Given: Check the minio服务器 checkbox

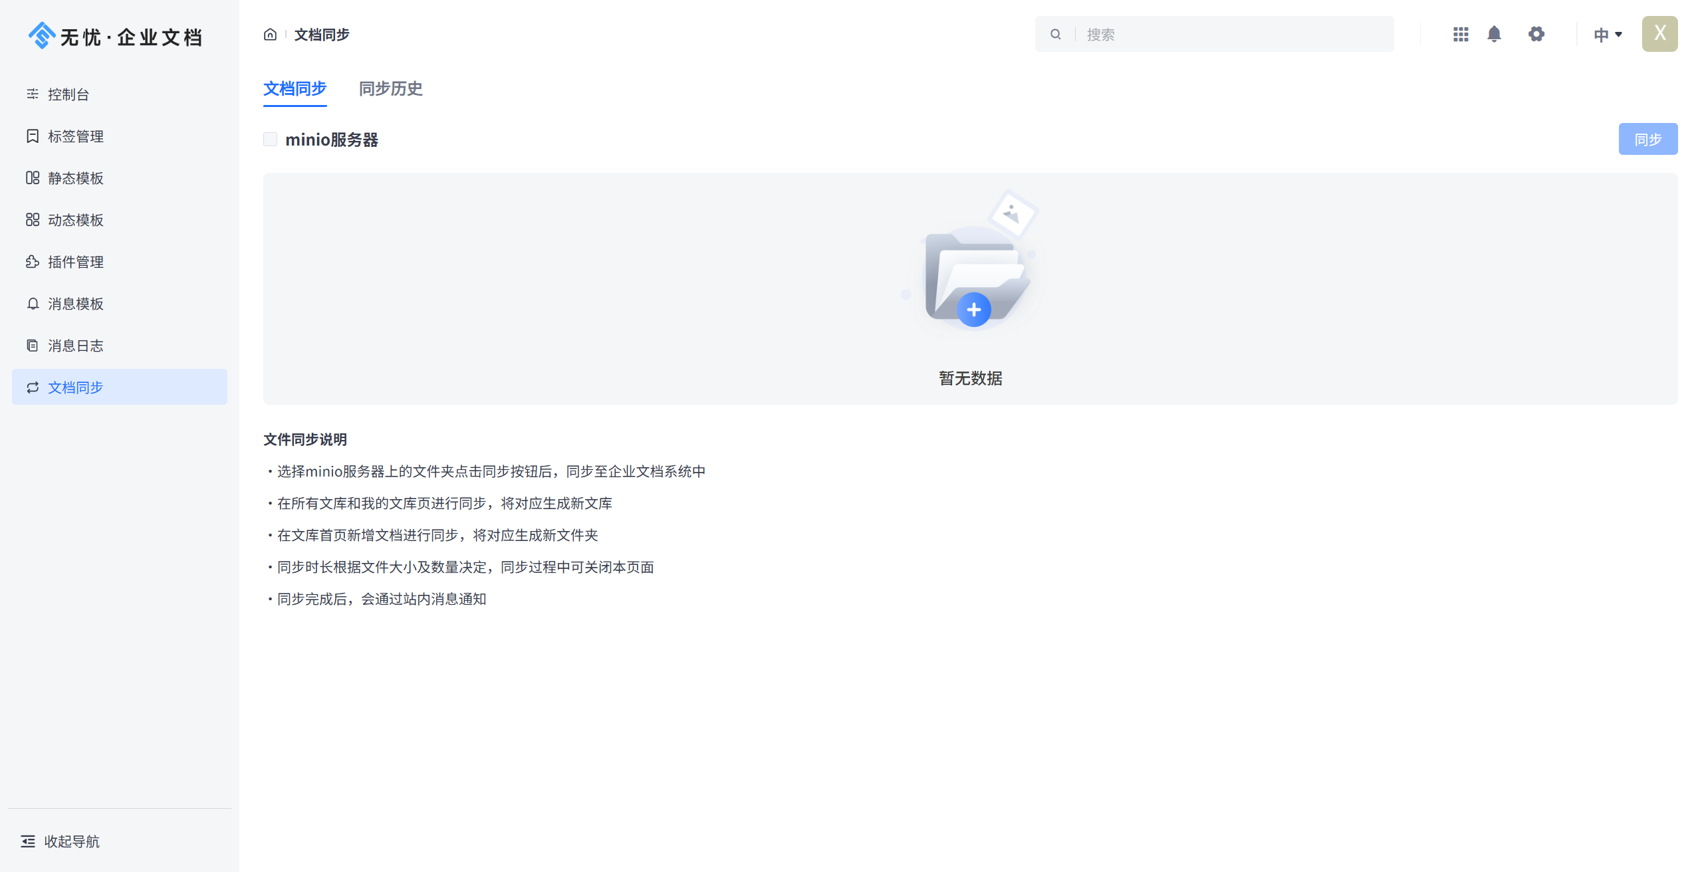Looking at the screenshot, I should tap(270, 140).
